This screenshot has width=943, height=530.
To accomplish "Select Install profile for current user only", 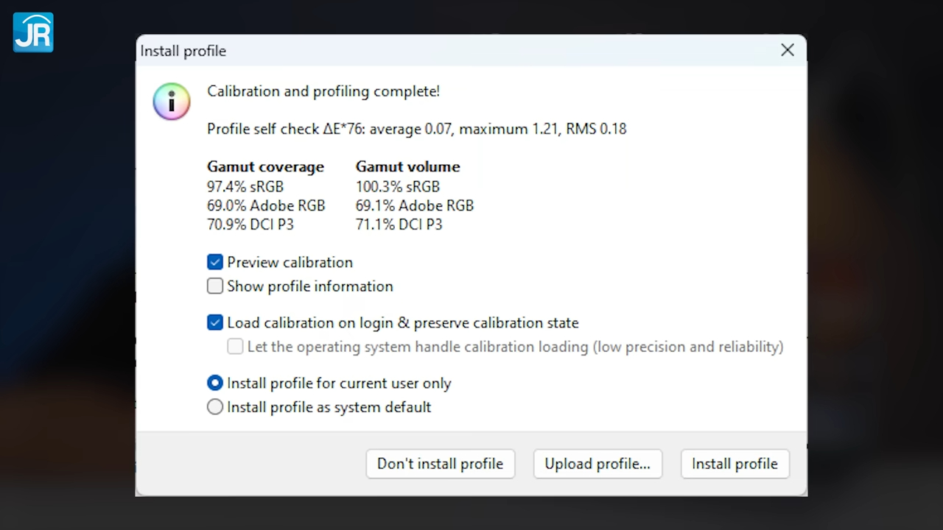I will (x=214, y=383).
